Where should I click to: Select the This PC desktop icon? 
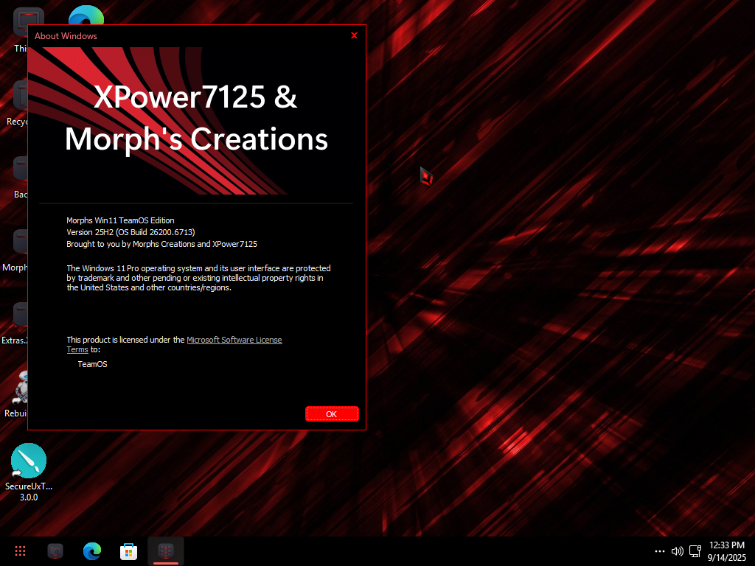pyautogui.click(x=21, y=24)
